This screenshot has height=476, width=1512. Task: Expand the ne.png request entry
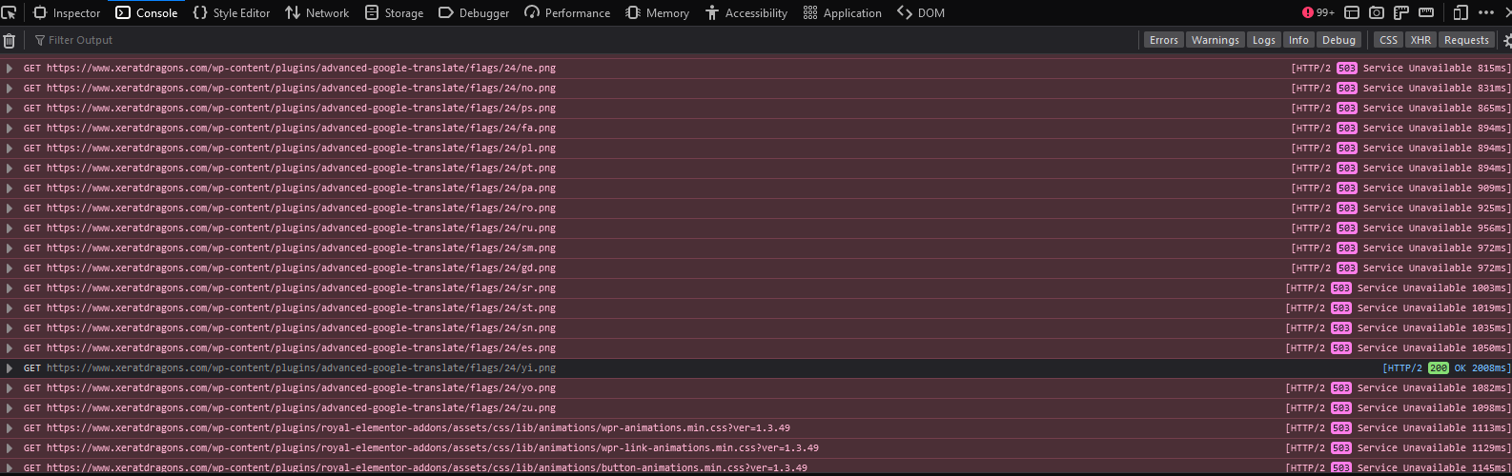point(10,69)
